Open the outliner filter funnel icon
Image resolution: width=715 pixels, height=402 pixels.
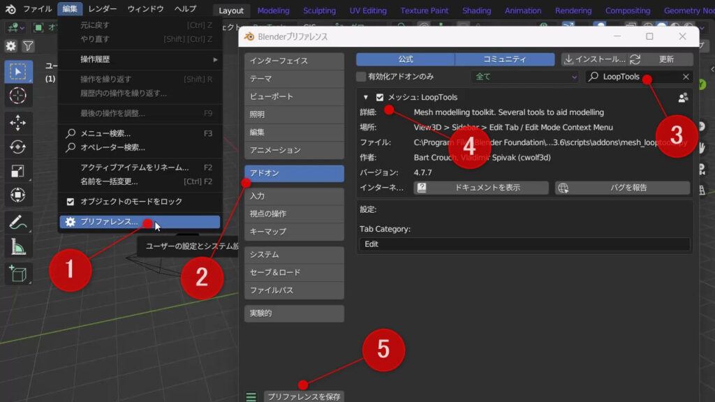29,45
